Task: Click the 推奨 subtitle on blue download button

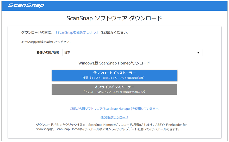Action: (x=114, y=78)
